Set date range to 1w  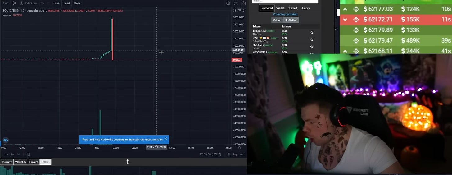click(x=12, y=154)
